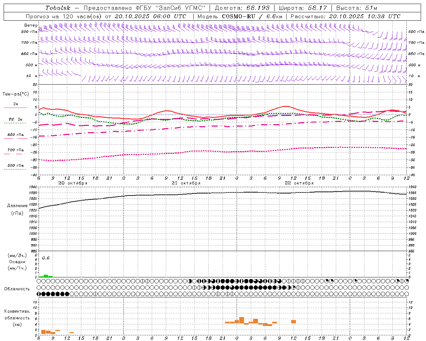The width and height of the screenshot is (426, 341).
Task: Click the 'Рассчитано: 20.10.2025 10:38 UTC' timestamp
Action: click(x=345, y=16)
